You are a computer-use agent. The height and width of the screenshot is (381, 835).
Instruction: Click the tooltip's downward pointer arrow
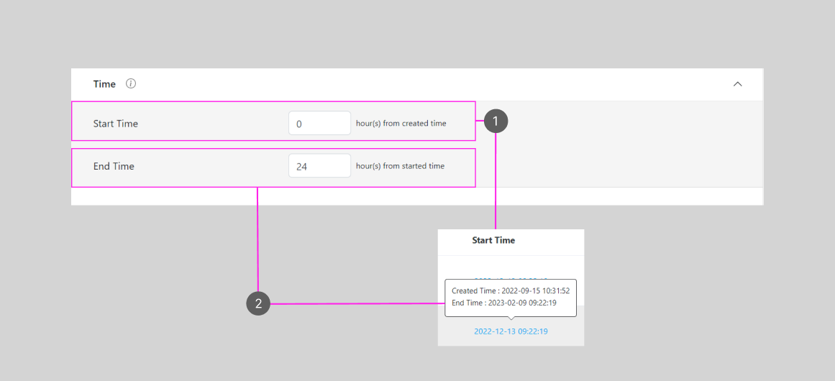click(511, 318)
